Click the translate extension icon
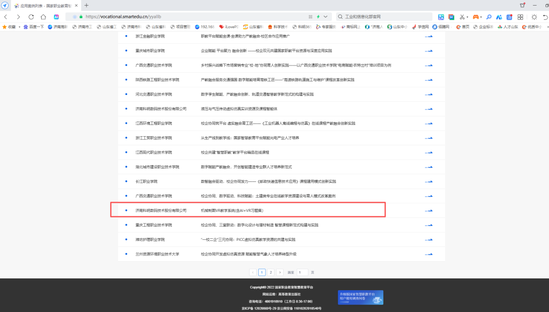Viewport: 549px width, 312px height. click(441, 16)
